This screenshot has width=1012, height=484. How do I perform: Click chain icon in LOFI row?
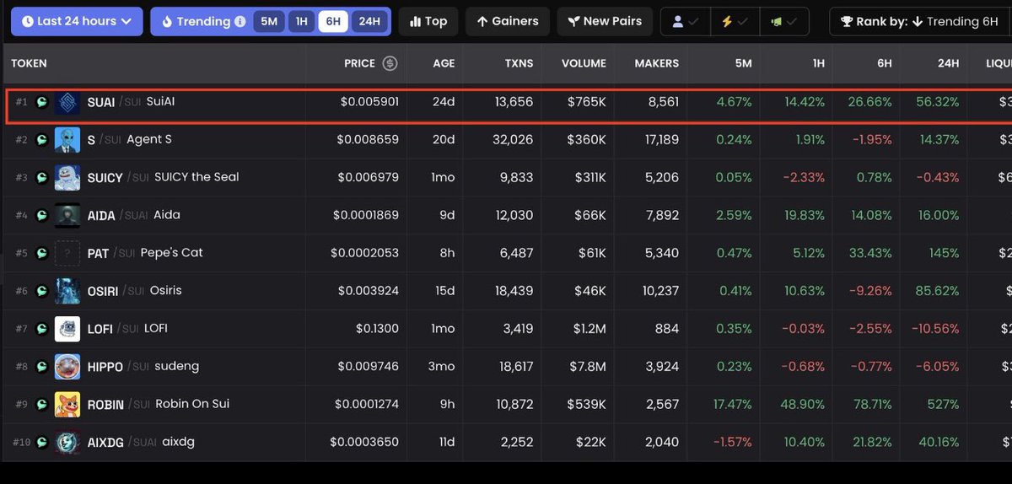42,329
